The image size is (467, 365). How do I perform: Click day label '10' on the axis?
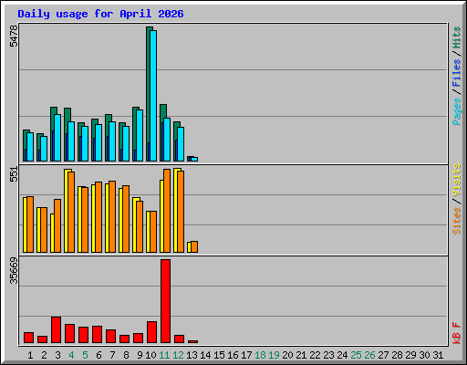tap(150, 355)
